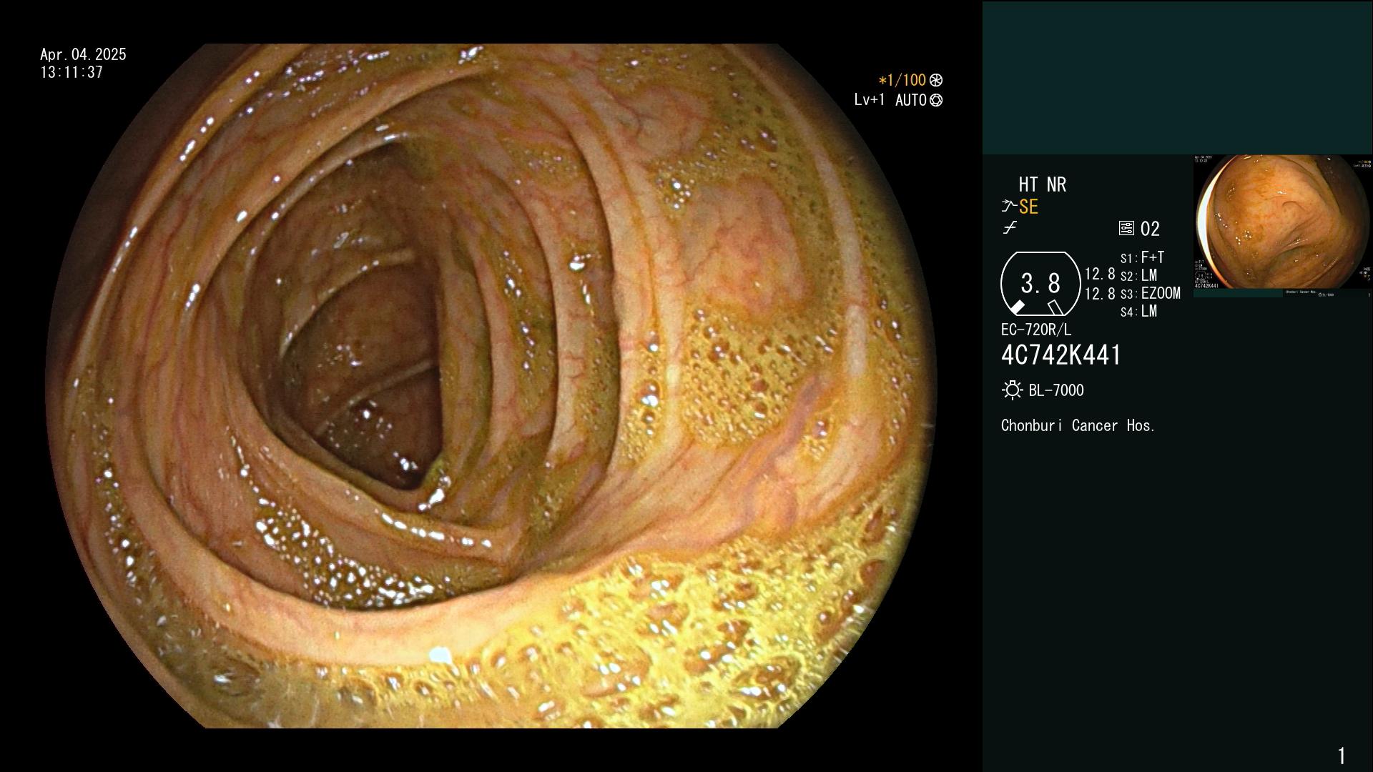This screenshot has width=1373, height=772.
Task: Click the AUTO exposure mode text
Action: tap(910, 100)
